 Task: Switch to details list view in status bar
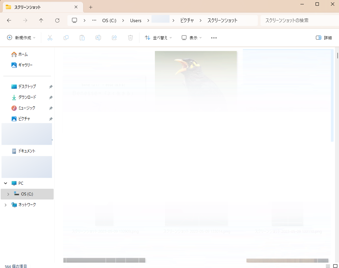328,266
